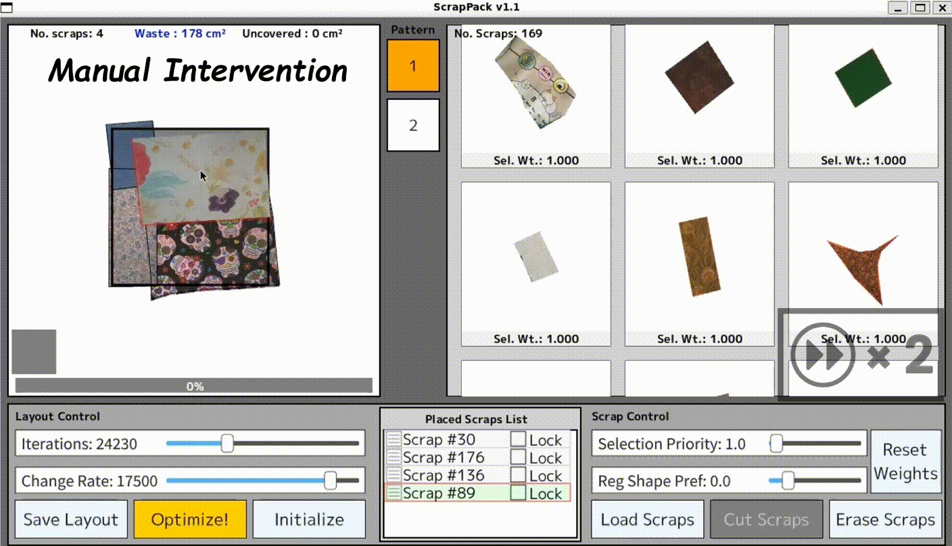Enable Lock checkbox for Scrap #30

[x=518, y=440]
